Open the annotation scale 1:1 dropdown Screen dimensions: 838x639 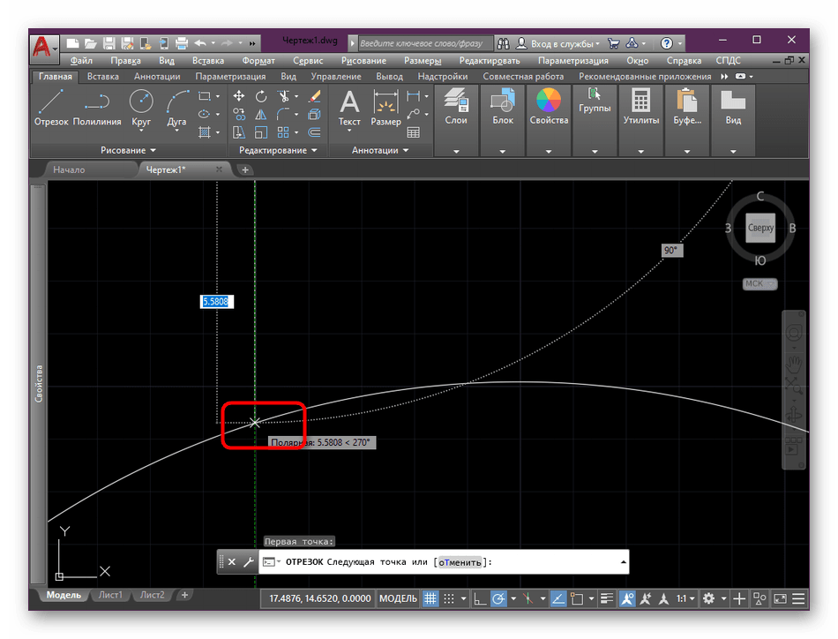click(685, 598)
